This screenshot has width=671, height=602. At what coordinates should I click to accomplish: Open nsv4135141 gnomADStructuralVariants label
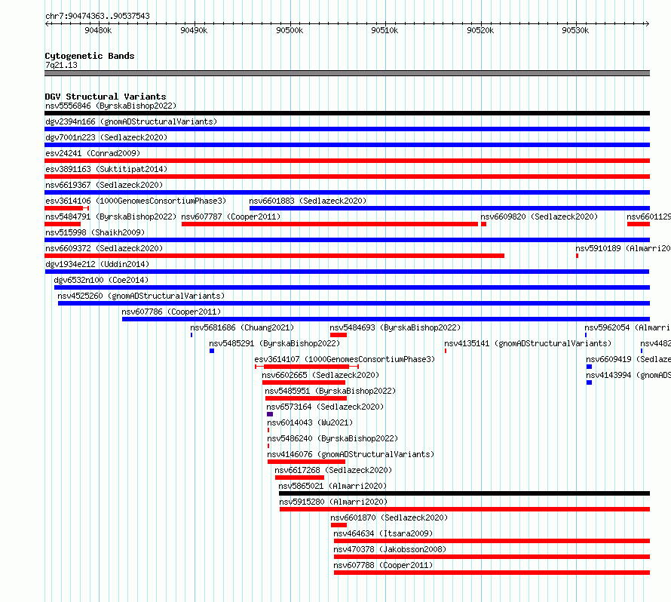pyautogui.click(x=528, y=343)
